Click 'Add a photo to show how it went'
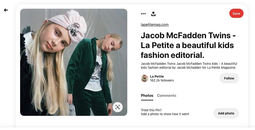 click(165, 114)
